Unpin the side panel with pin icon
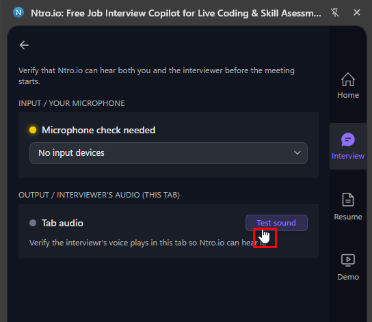Image resolution: width=372 pixels, height=322 pixels. (335, 12)
